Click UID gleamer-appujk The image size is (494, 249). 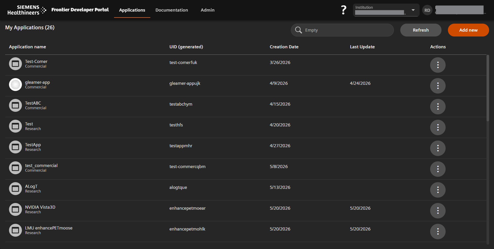pyautogui.click(x=185, y=83)
